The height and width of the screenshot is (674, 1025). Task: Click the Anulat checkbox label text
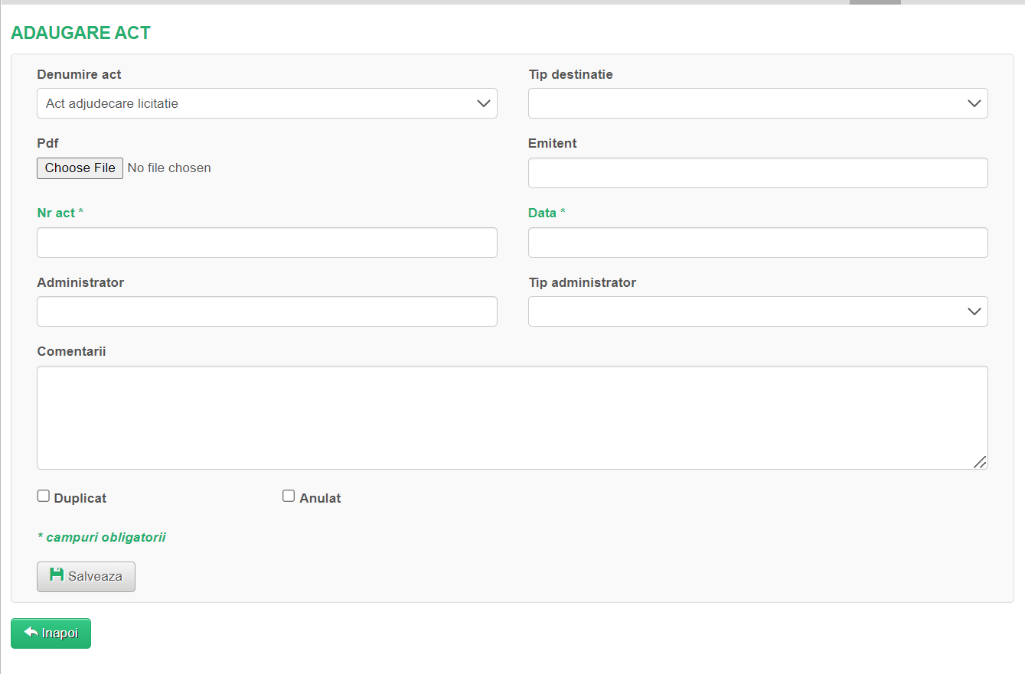coord(320,499)
